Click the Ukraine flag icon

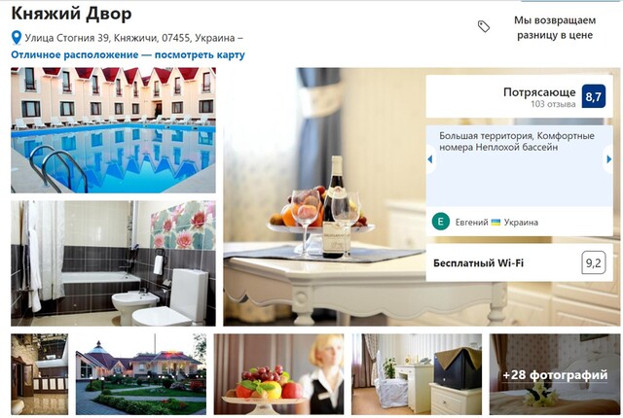495,222
